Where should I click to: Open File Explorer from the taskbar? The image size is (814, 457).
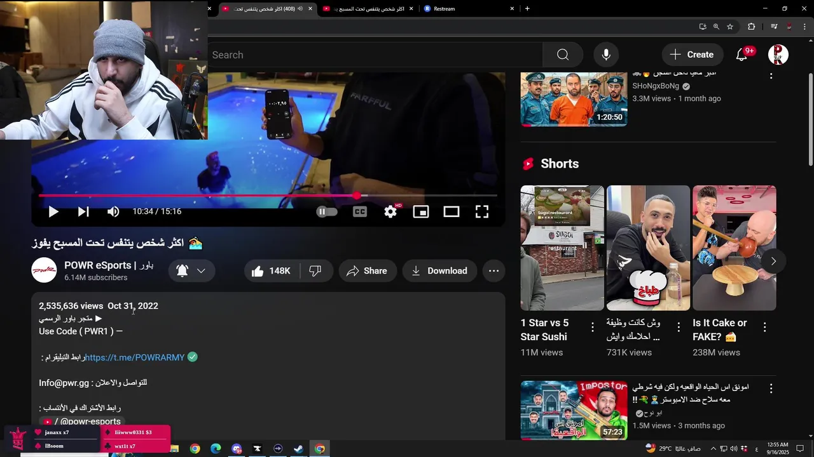[x=174, y=449]
